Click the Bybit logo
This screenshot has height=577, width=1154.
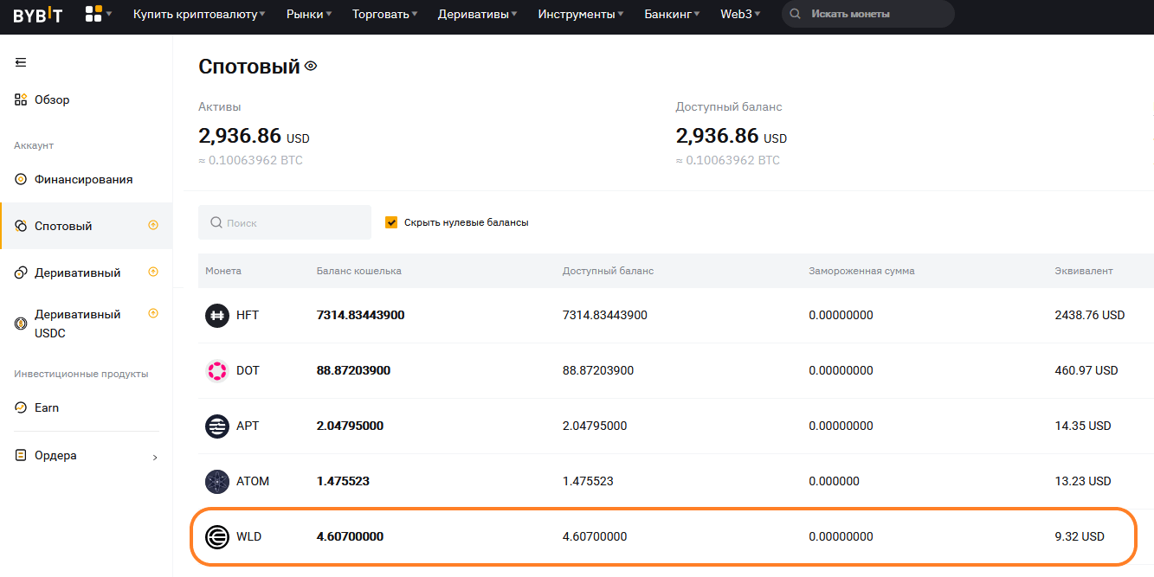click(37, 14)
